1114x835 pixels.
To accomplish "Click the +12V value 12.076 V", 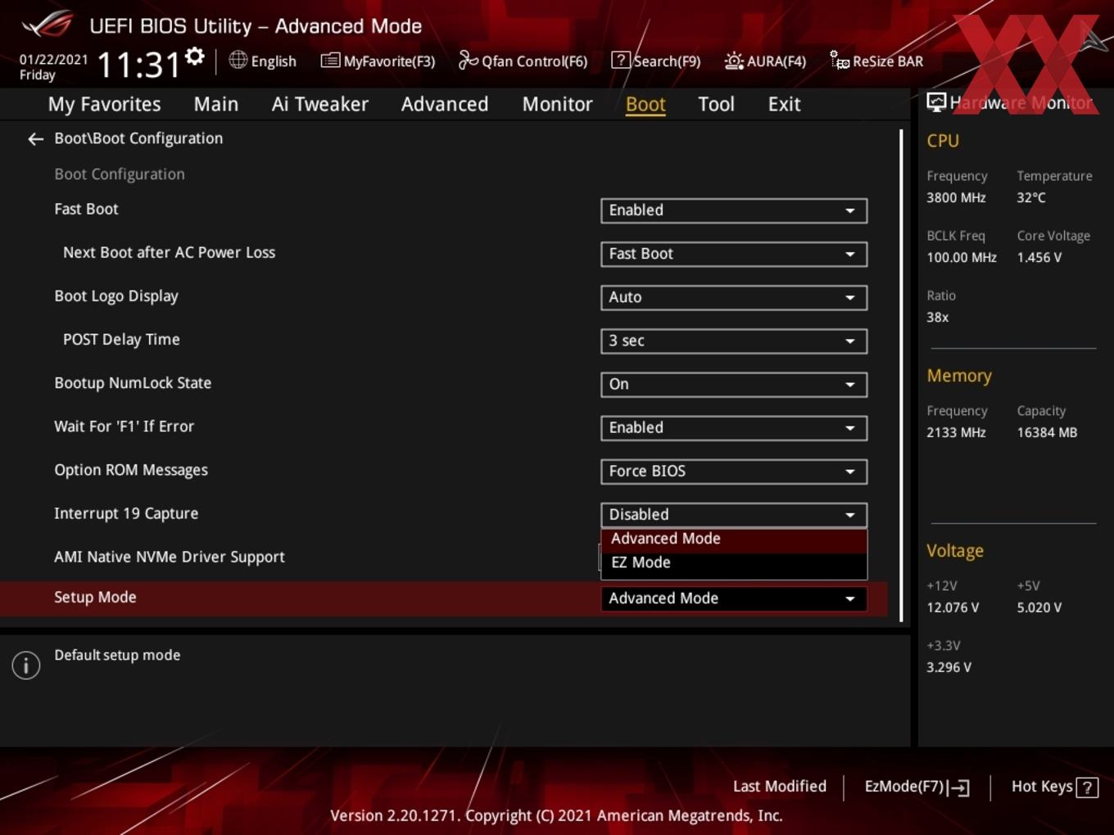I will [953, 608].
